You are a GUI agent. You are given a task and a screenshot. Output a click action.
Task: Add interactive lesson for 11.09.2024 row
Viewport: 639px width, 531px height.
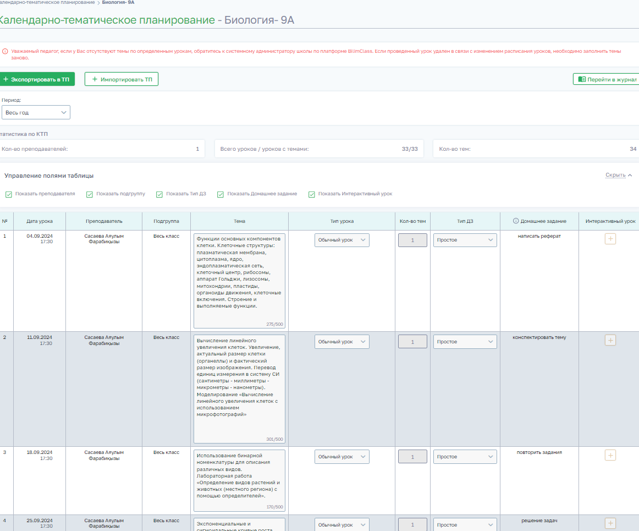pyautogui.click(x=610, y=340)
